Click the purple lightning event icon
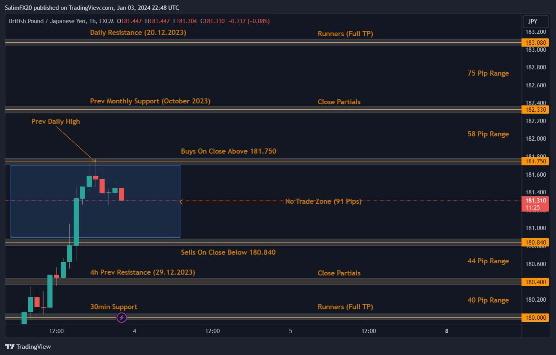 point(122,317)
